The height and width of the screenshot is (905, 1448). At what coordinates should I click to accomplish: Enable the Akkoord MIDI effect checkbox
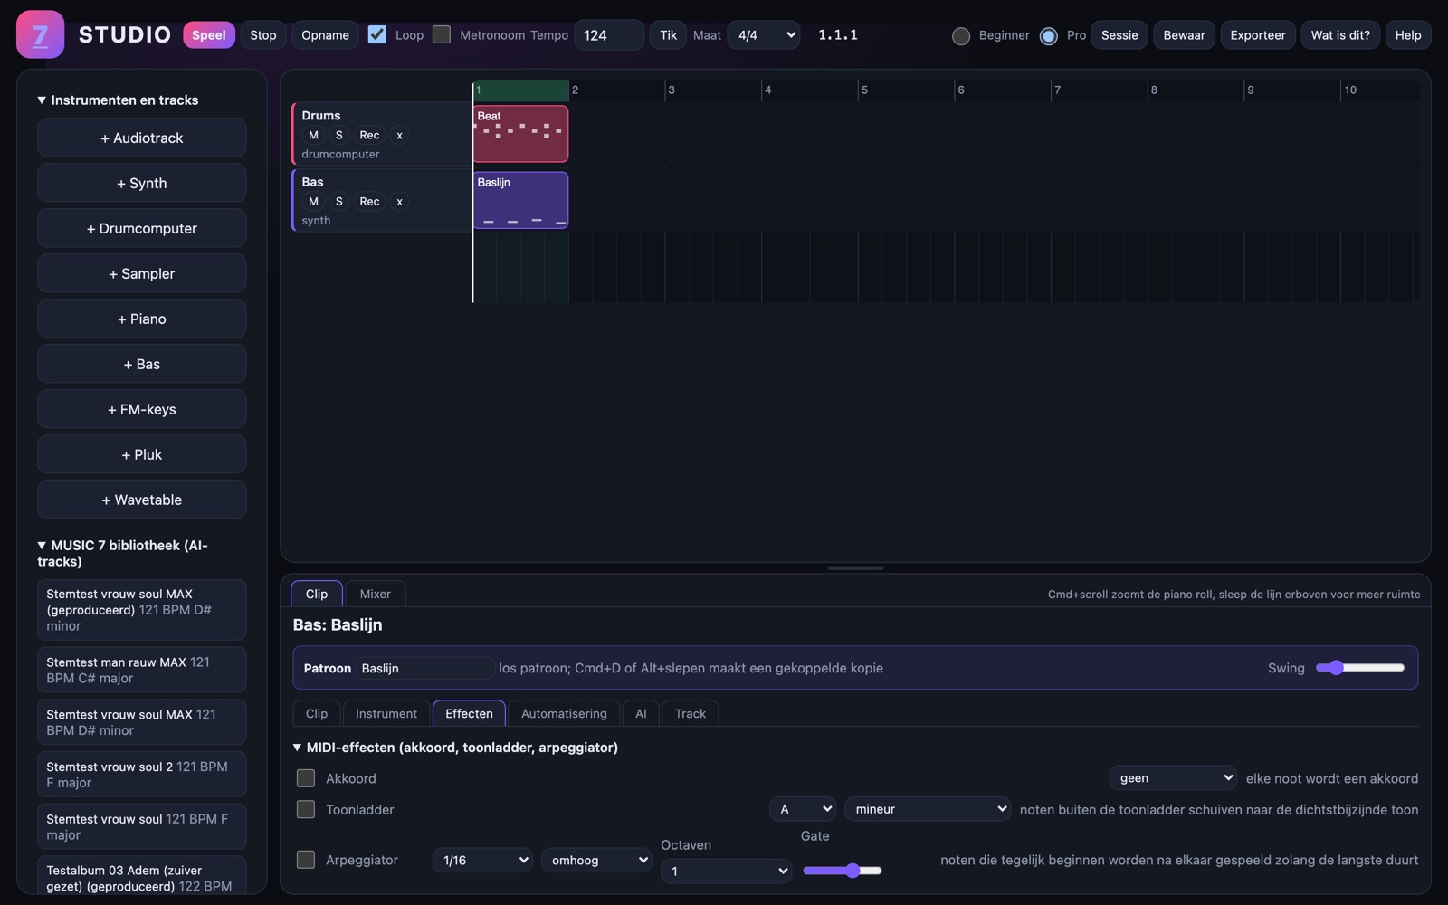click(306, 778)
